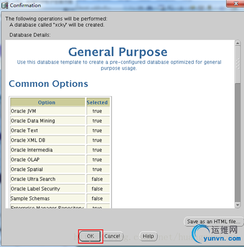Click the OK button
The width and height of the screenshot is (244, 247).
(x=90, y=236)
